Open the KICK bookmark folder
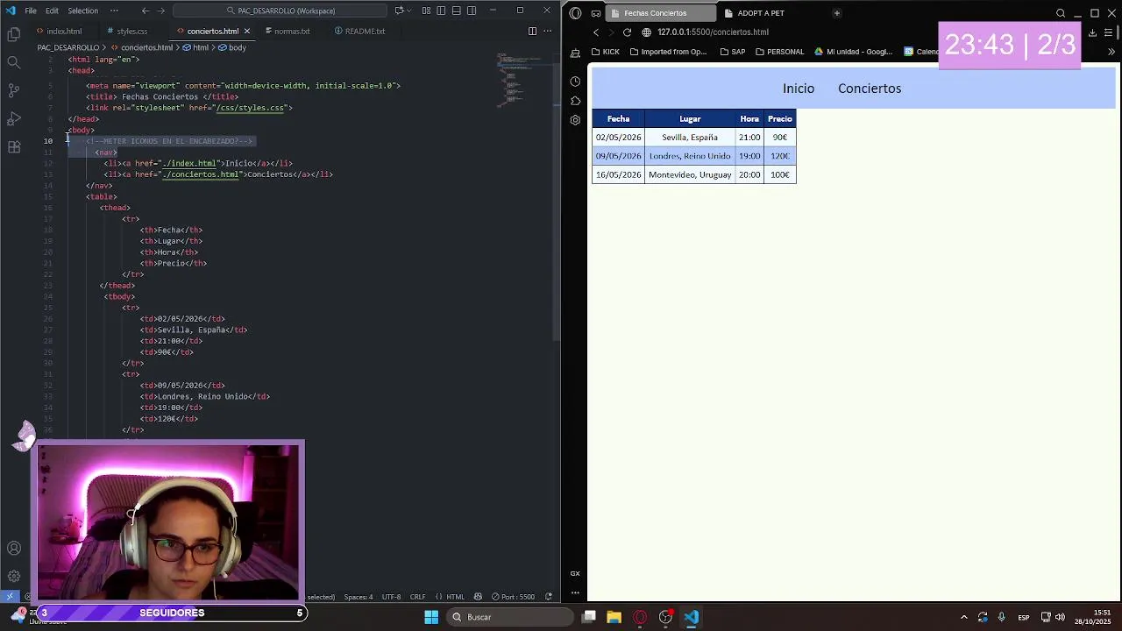Viewport: 1122px width, 631px height. [x=605, y=52]
